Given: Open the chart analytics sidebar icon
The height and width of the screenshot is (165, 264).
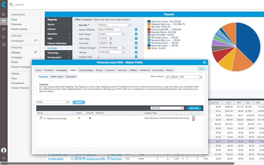Looking at the screenshot, I should 4,14.
